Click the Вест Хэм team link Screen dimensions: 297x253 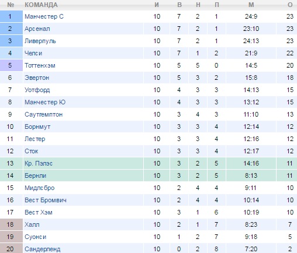click(39, 212)
